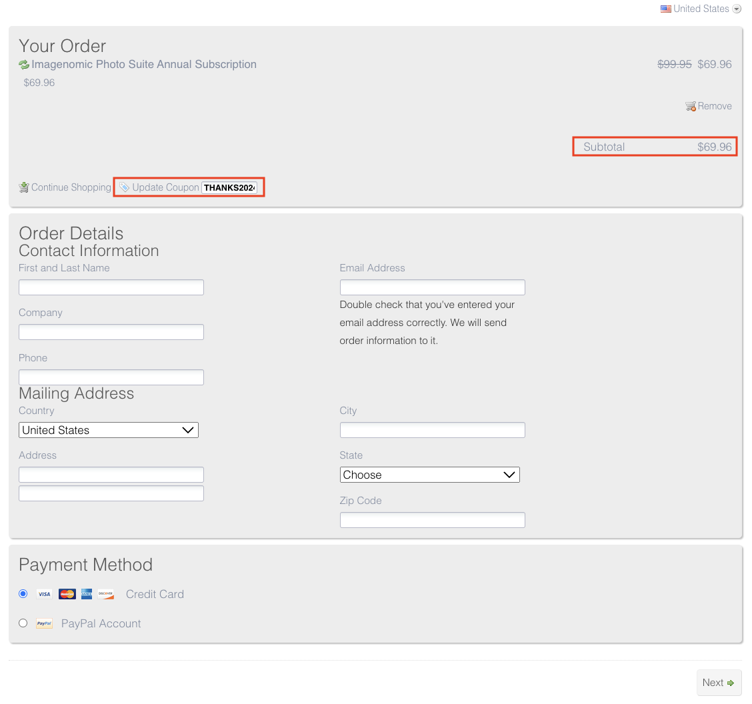Select the PayPal Account payment radio button

[23, 623]
